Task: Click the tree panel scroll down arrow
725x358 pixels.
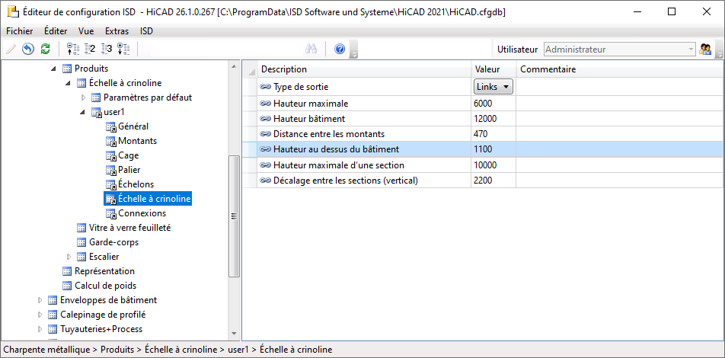Action: pyautogui.click(x=234, y=334)
